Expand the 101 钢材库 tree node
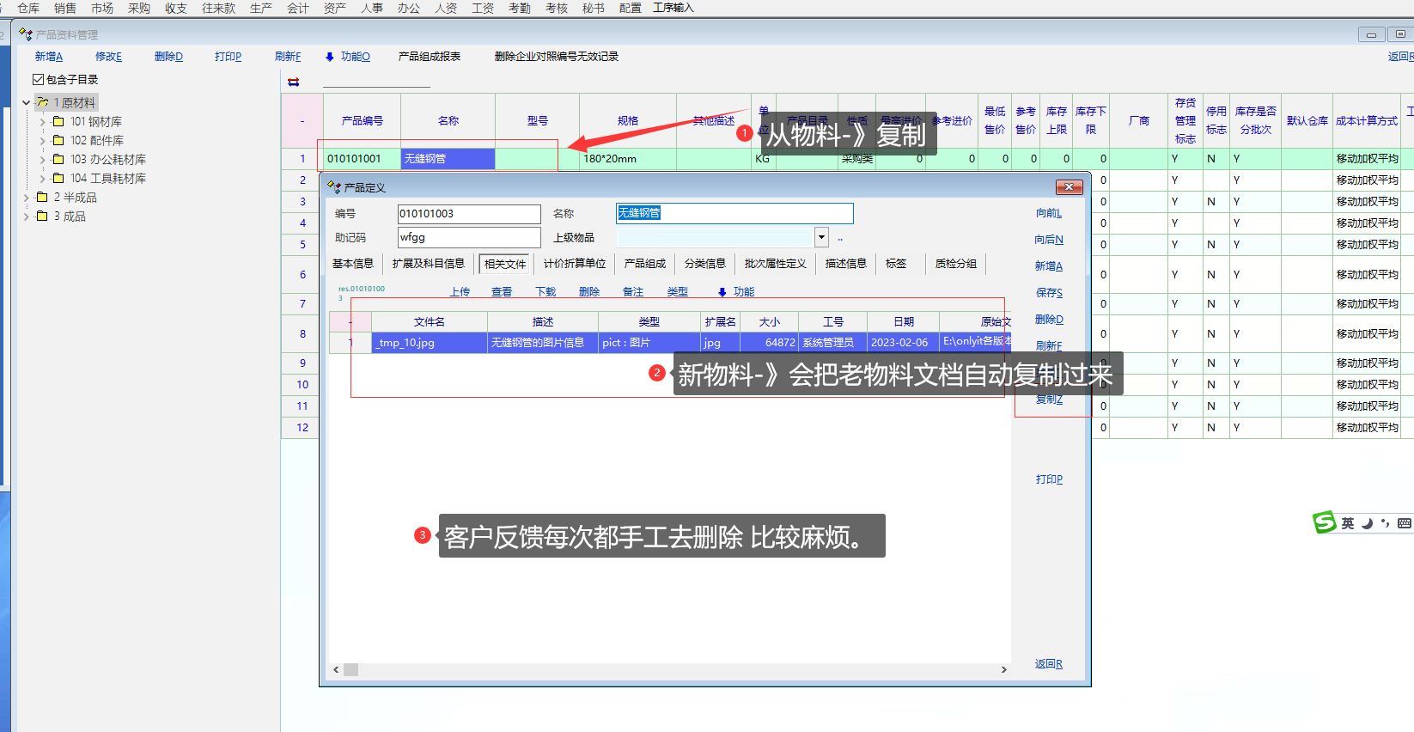This screenshot has width=1414, height=732. pyautogui.click(x=43, y=121)
